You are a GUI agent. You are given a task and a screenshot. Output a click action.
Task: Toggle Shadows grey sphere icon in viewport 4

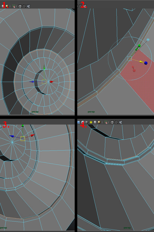[95, 122]
